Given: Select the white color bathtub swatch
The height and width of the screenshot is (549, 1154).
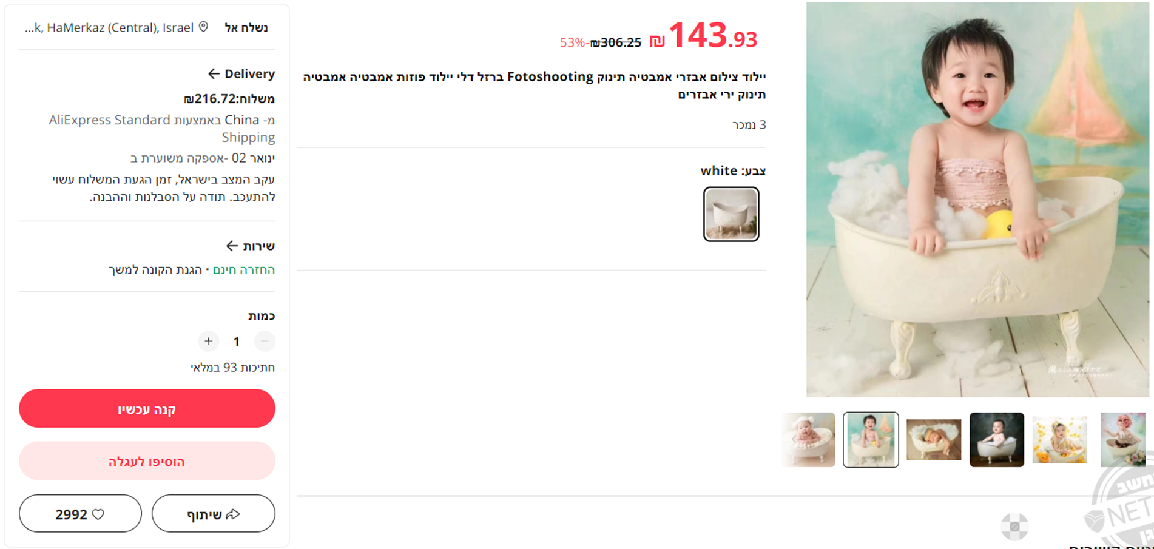Looking at the screenshot, I should click(x=731, y=214).
